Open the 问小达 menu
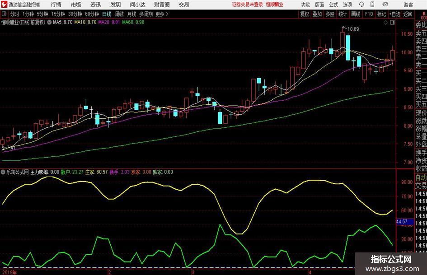 137,5
